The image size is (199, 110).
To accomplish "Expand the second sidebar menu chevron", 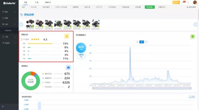I will coord(15,18).
